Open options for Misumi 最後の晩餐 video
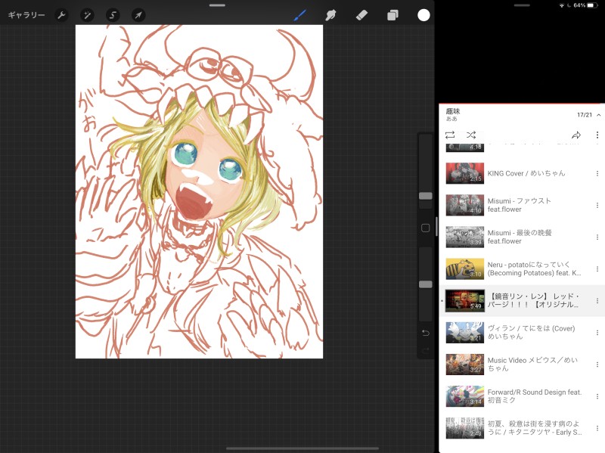The height and width of the screenshot is (453, 605). (x=597, y=237)
